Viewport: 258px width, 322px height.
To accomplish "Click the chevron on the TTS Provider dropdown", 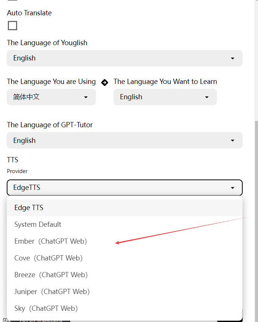I will click(x=233, y=188).
